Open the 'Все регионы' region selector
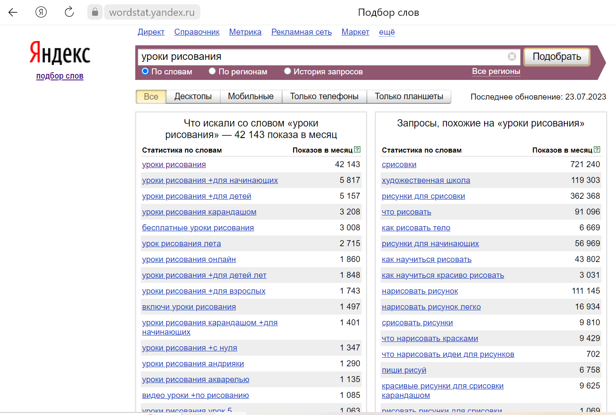Image resolution: width=616 pixels, height=415 pixels. (496, 71)
